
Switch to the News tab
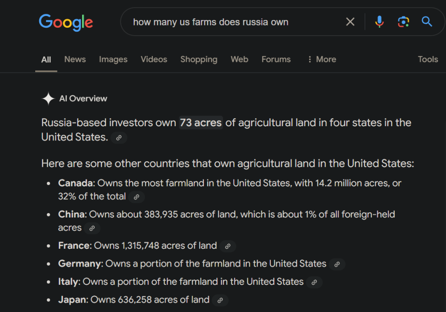coord(75,59)
